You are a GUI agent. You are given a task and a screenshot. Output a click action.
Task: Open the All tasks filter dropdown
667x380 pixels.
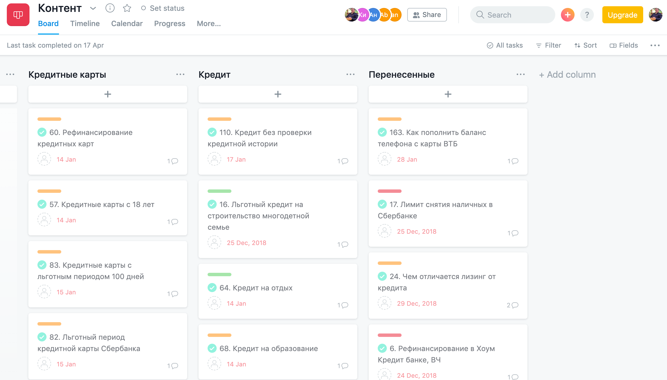505,45
